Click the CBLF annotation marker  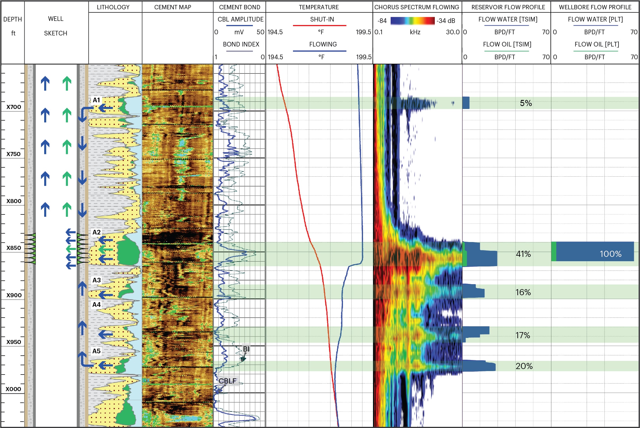(x=228, y=381)
